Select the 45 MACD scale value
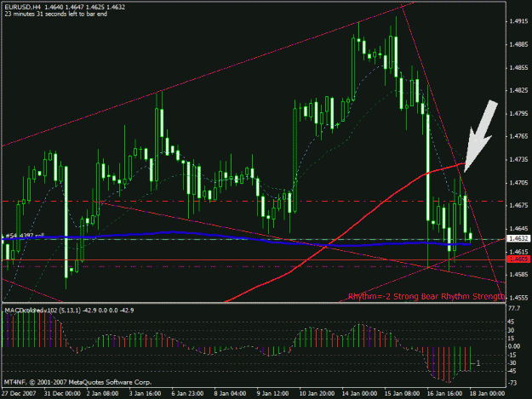 pos(511,322)
